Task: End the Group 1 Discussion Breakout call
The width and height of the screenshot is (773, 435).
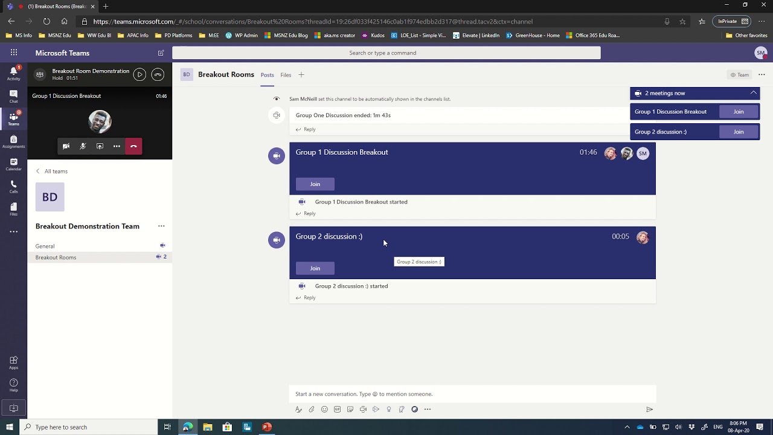Action: [133, 146]
